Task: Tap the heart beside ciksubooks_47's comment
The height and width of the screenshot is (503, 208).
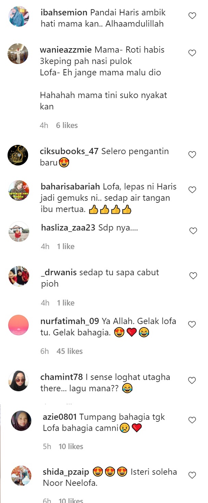Action: [193, 154]
